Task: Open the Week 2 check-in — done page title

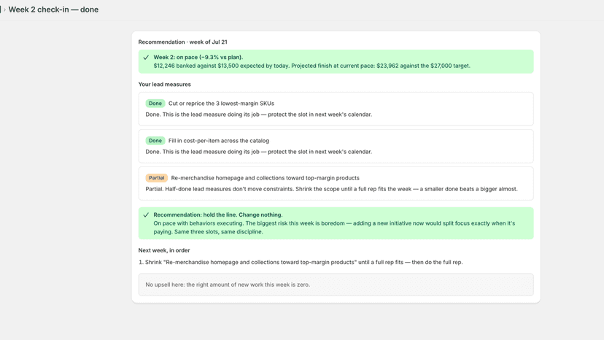Action: tap(53, 9)
